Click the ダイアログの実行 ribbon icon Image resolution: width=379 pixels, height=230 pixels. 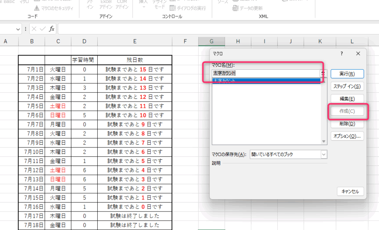[173, 8]
